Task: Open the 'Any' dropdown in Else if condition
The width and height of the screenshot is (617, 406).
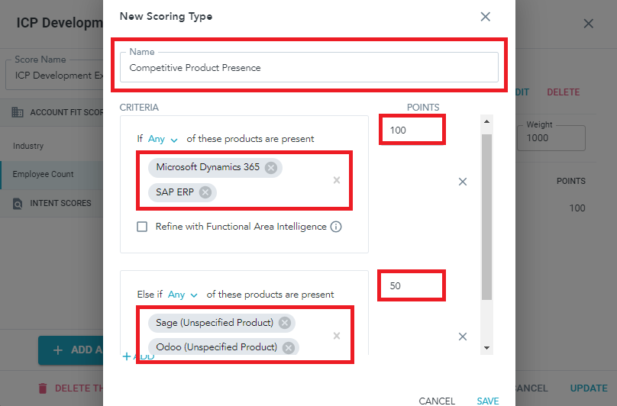Action: 183,295
